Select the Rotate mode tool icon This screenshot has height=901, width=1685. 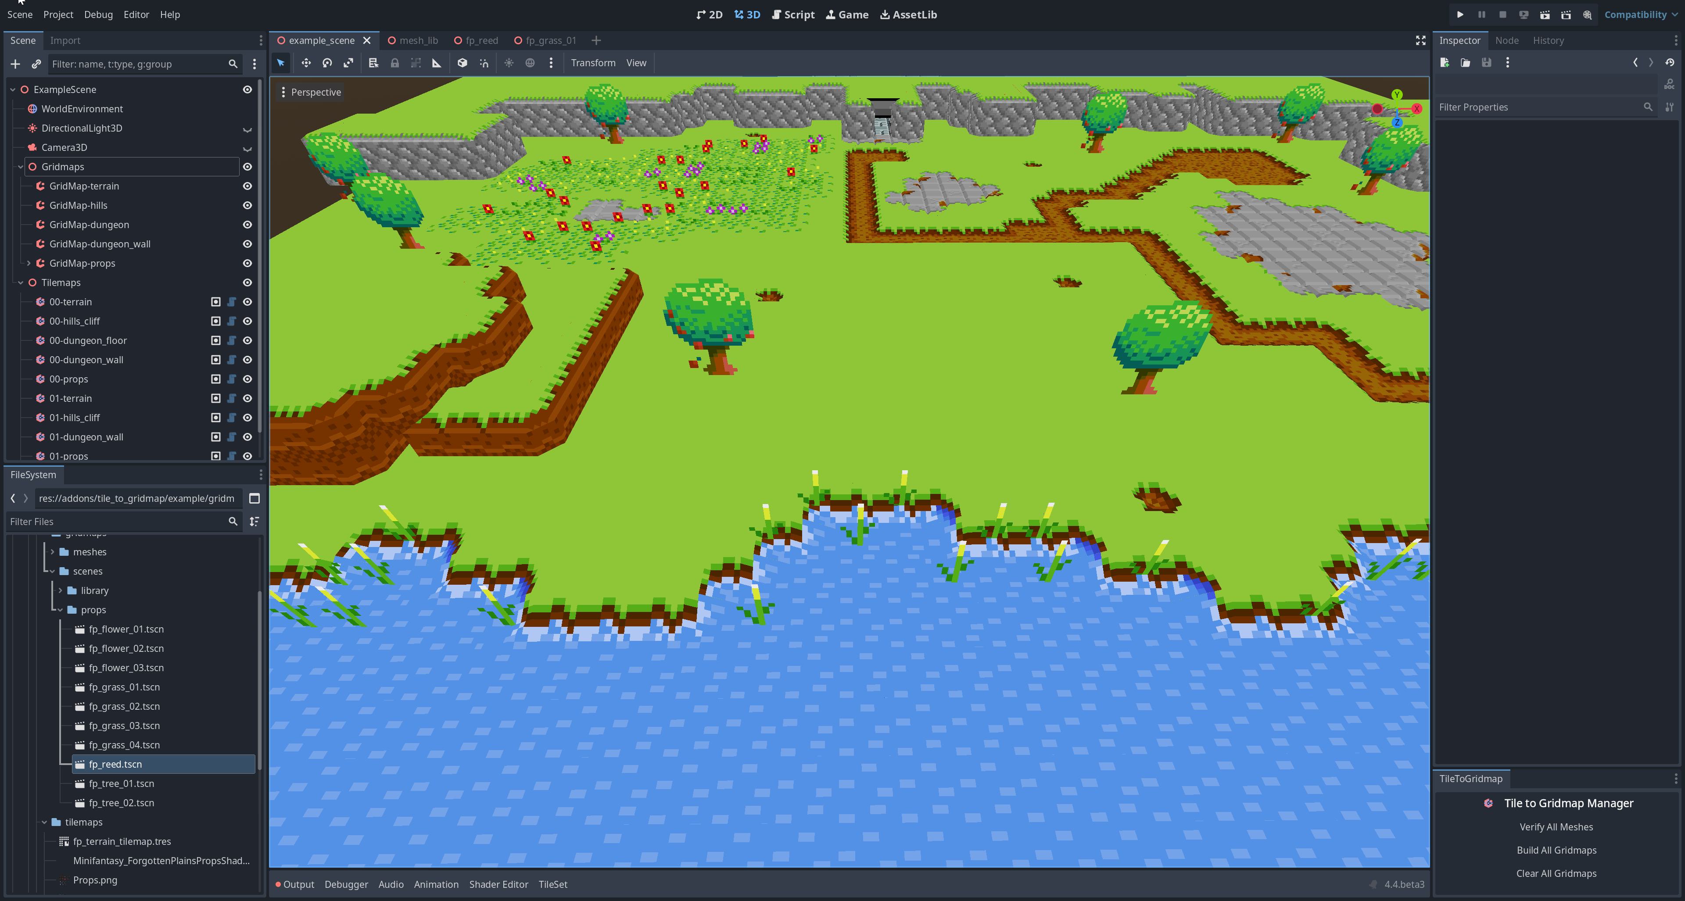[327, 63]
